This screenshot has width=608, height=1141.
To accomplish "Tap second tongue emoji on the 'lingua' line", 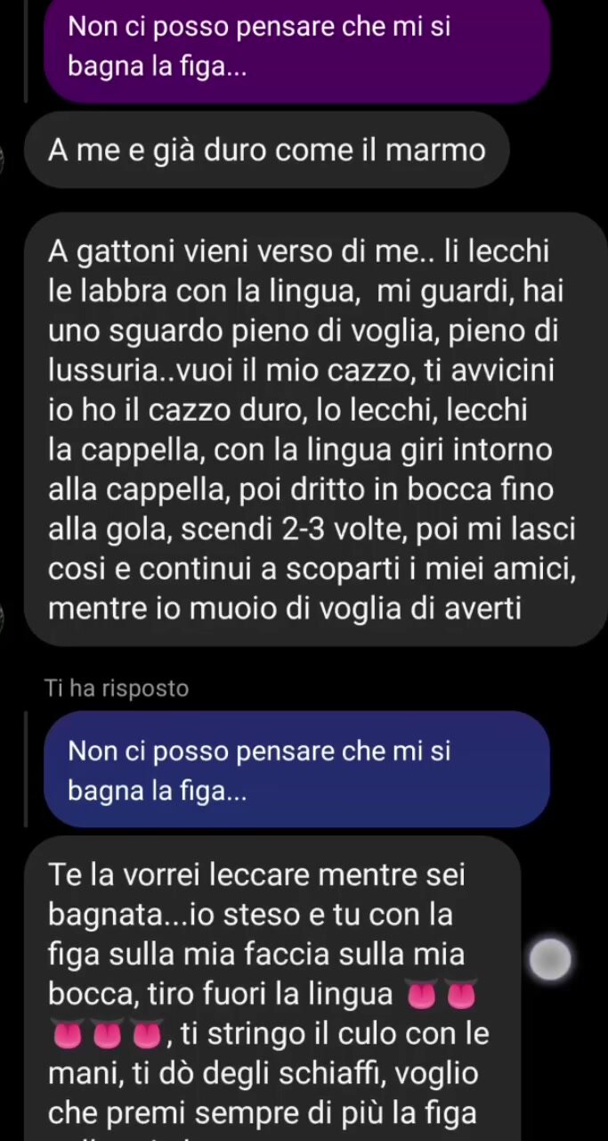I will pos(462,994).
